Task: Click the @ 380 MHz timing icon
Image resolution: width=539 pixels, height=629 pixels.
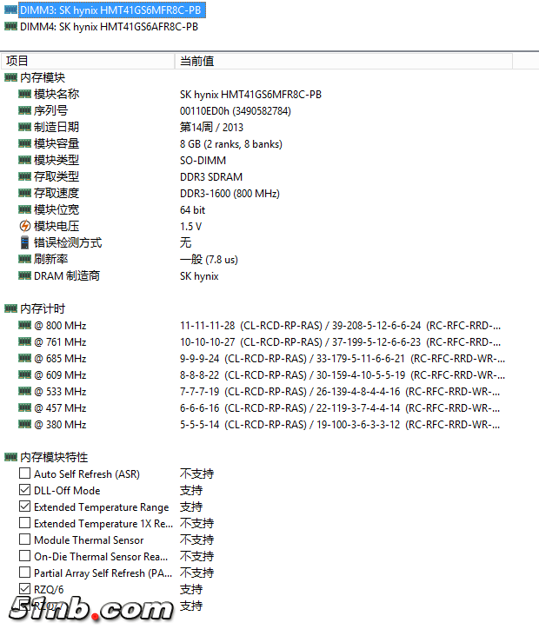Action: [25, 425]
